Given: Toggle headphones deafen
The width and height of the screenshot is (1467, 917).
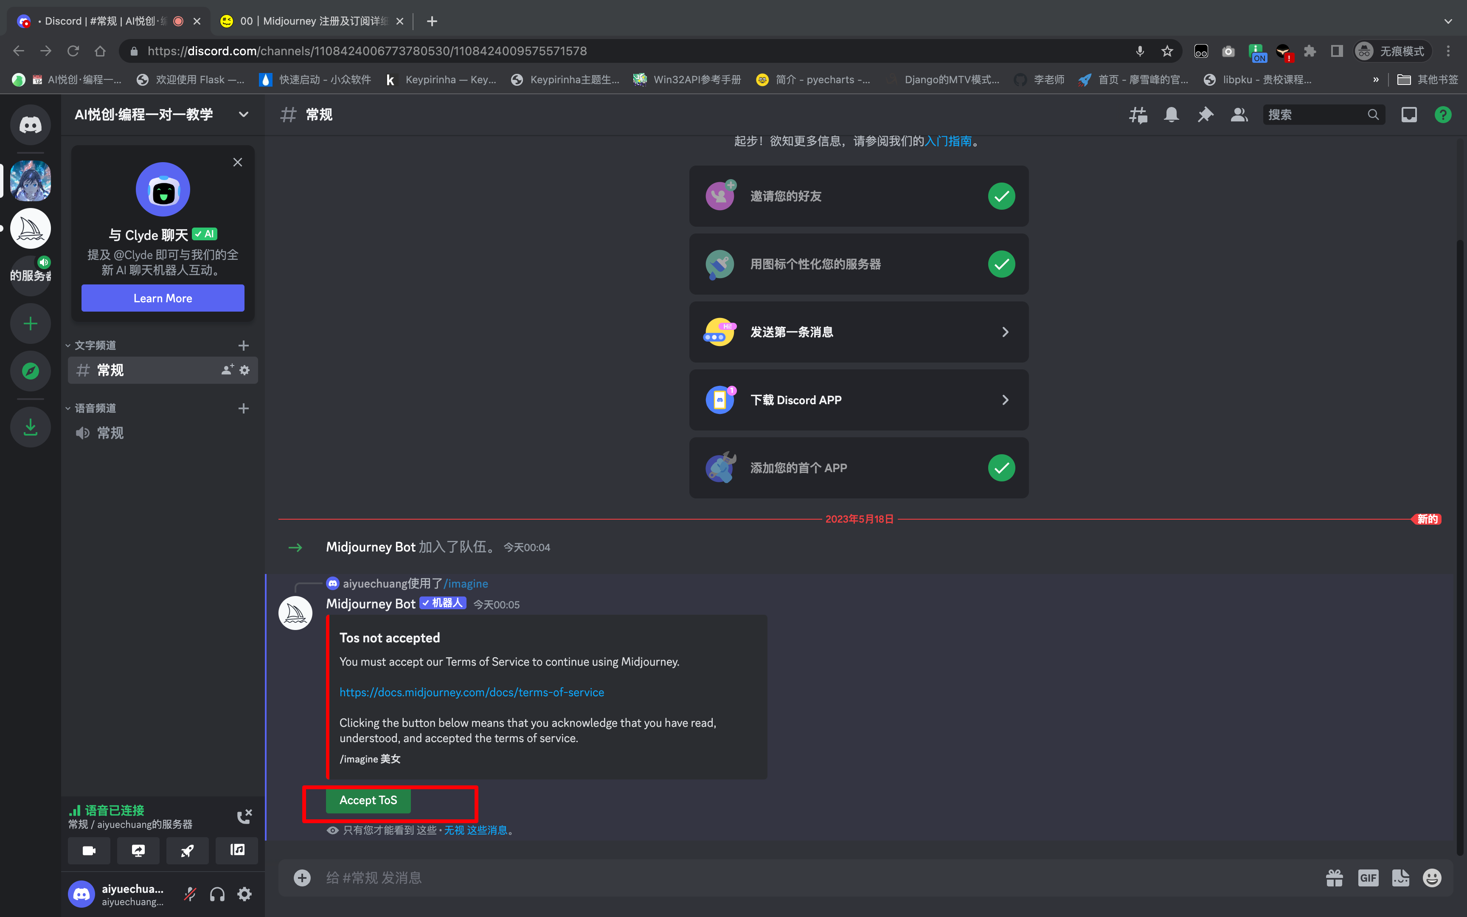Looking at the screenshot, I should (217, 894).
